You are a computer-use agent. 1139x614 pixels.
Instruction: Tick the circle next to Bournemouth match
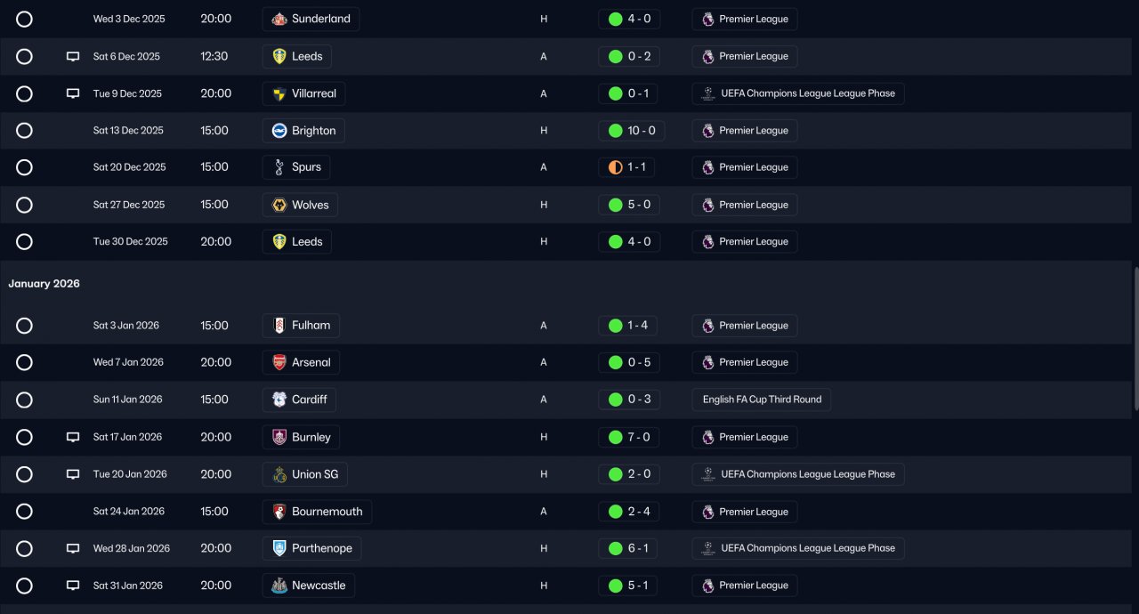(24, 512)
